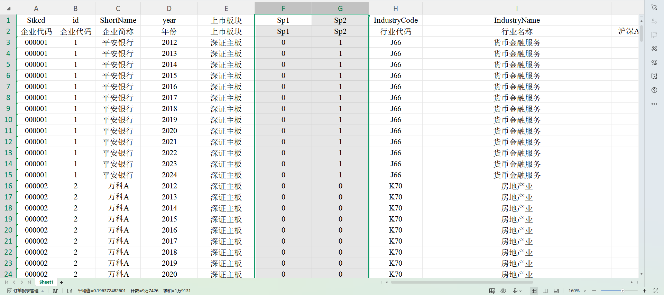Click the select all corner triangle
The width and height of the screenshot is (664, 295).
(8, 9)
